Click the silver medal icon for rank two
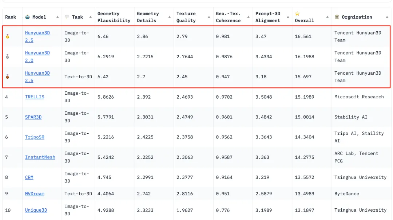Image resolution: width=393 pixels, height=220 pixels. pos(8,56)
